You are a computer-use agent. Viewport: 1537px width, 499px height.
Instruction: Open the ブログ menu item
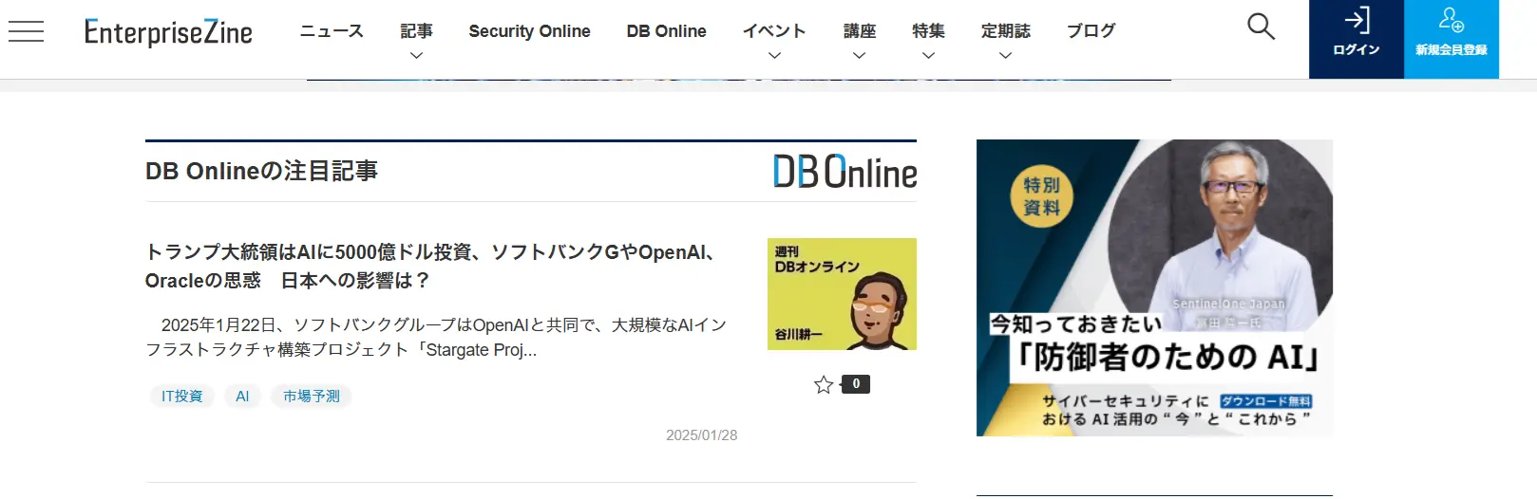[1091, 31]
